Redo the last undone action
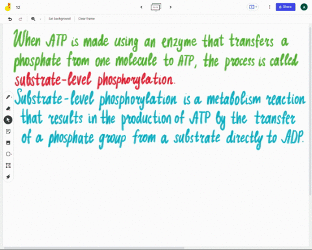 click(x=20, y=19)
